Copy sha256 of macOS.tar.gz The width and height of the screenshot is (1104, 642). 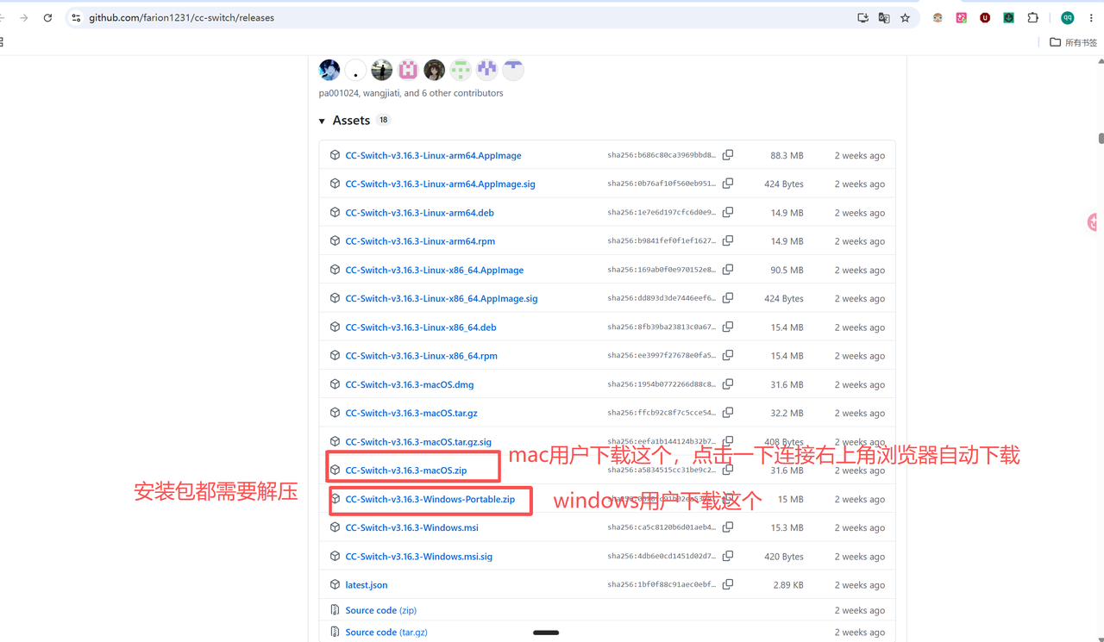pyautogui.click(x=728, y=413)
